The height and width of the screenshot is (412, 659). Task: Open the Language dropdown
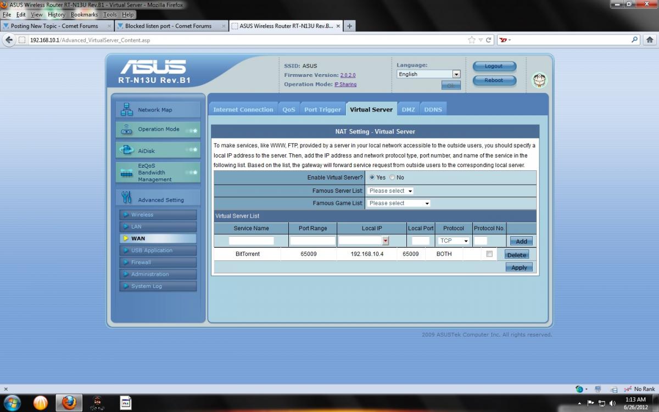pos(428,74)
